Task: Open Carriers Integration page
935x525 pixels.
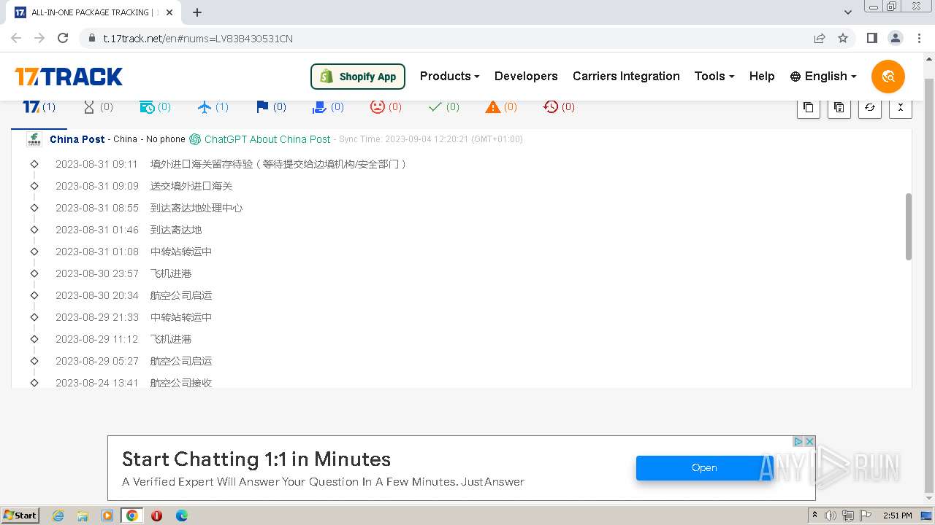Action: [x=626, y=76]
